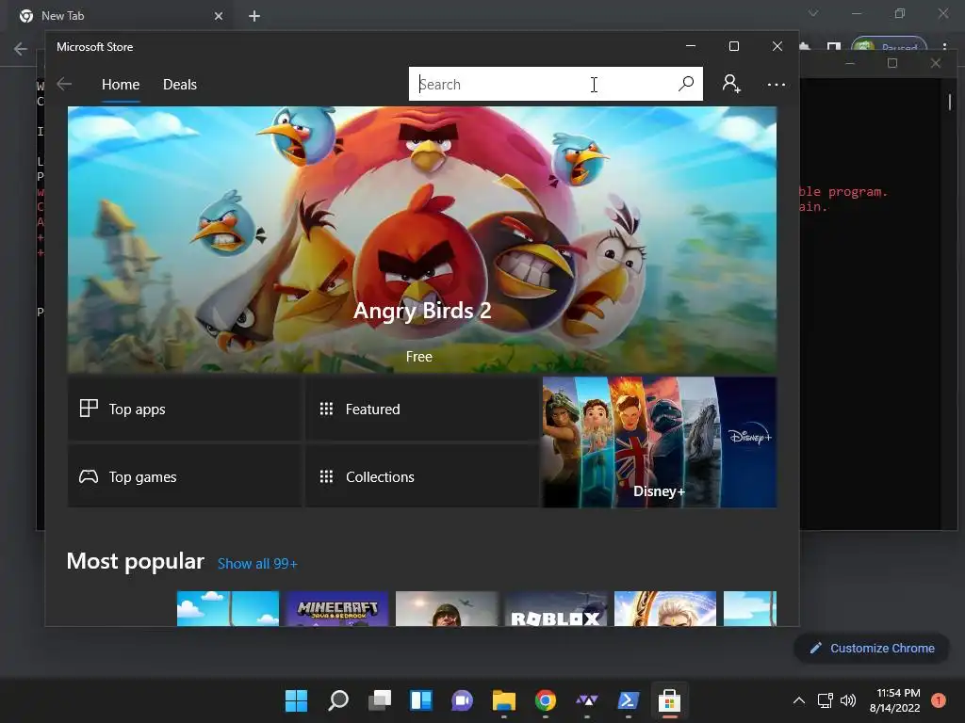Click the terminal window's scrollbar
This screenshot has height=723, width=965.
tap(950, 102)
